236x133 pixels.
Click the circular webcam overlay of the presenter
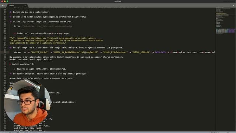27,103
